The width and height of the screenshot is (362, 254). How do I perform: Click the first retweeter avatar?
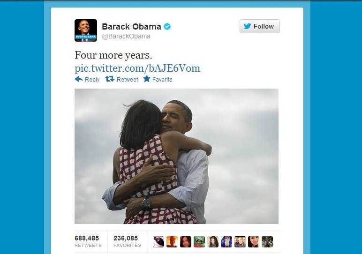coord(158,242)
